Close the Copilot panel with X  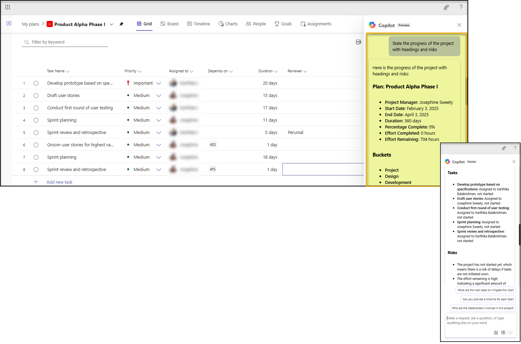click(459, 25)
